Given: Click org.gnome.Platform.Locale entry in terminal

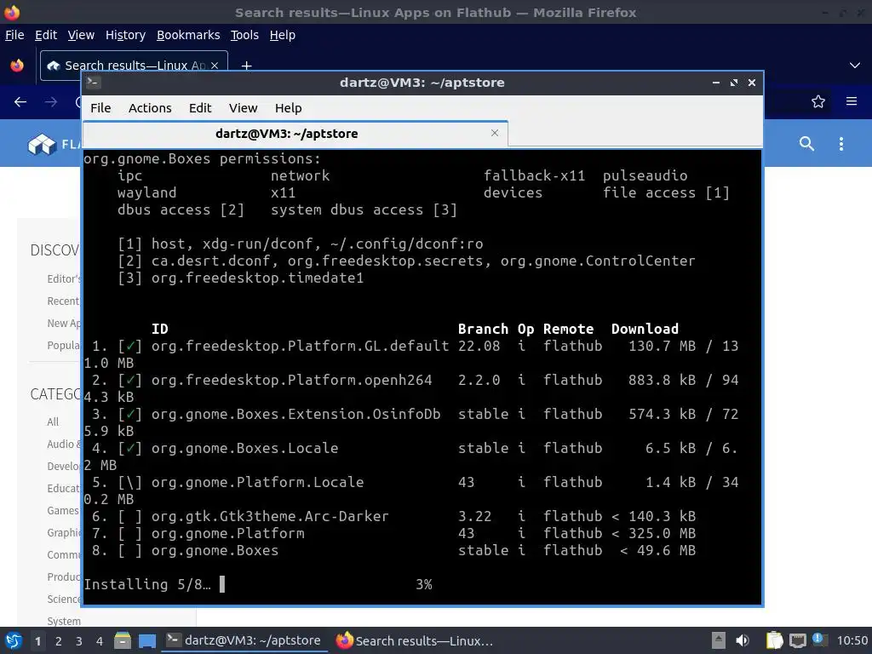Looking at the screenshot, I should (x=257, y=482).
